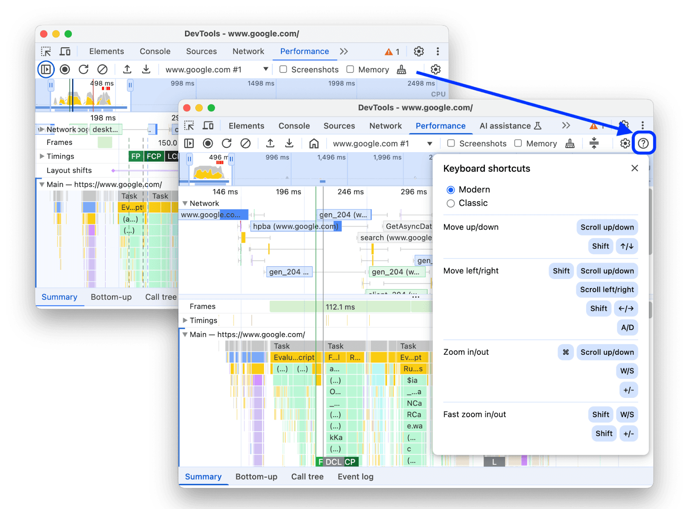Reload and record in front window

[227, 143]
